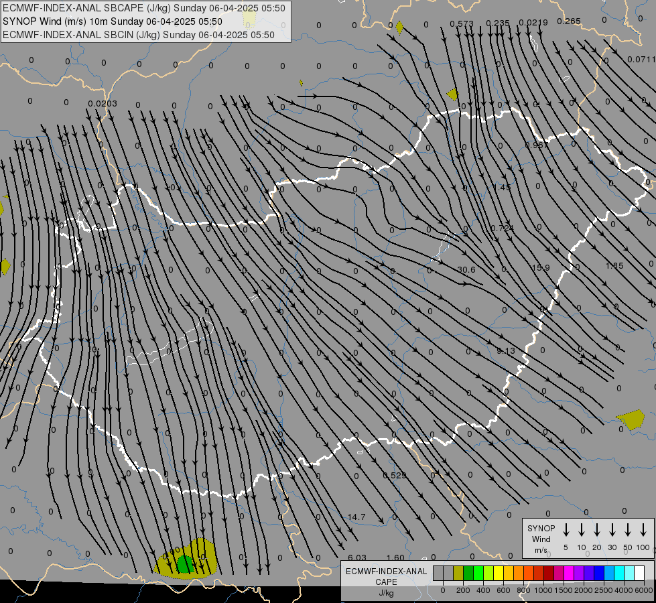
Task: Click the 1000 tick label on CAPE scale
Action: 543,590
